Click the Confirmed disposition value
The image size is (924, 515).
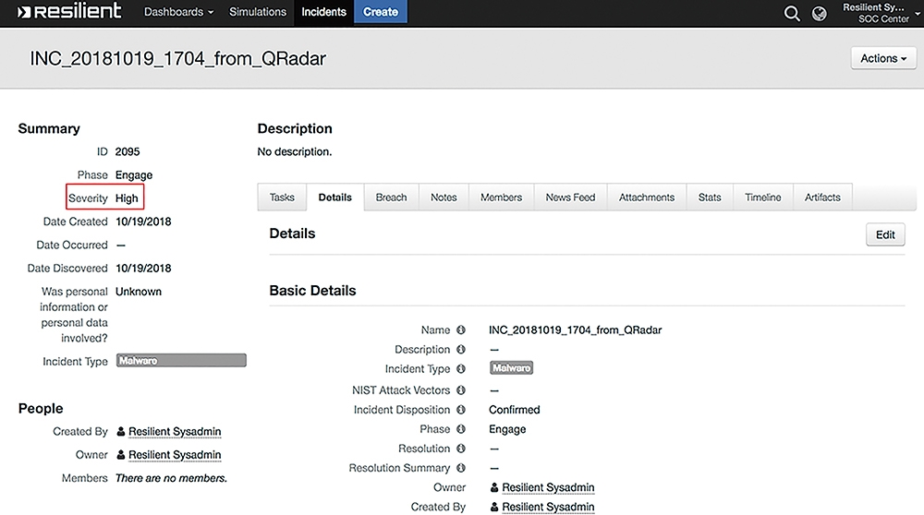[515, 409]
